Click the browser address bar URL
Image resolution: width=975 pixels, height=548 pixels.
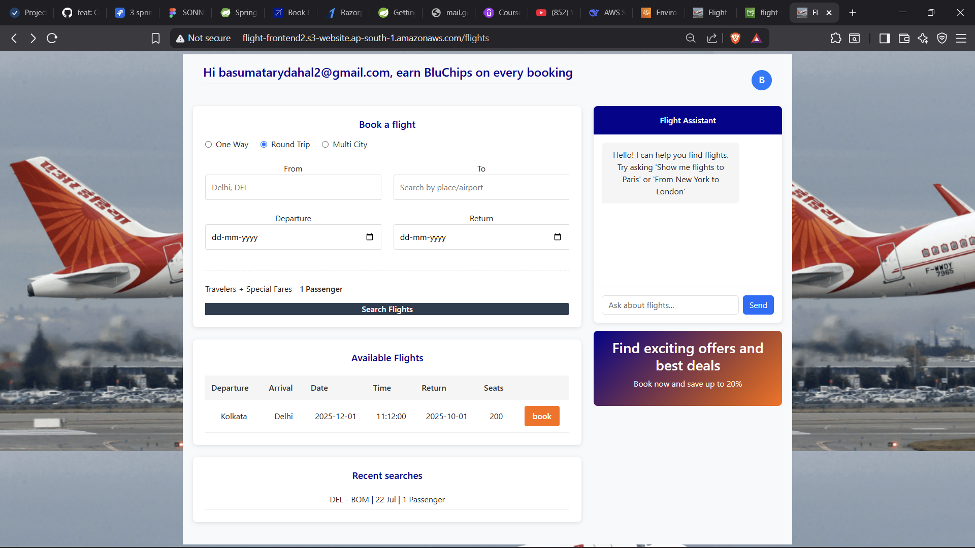point(366,38)
